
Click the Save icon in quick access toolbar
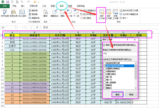click(x=7, y=2)
